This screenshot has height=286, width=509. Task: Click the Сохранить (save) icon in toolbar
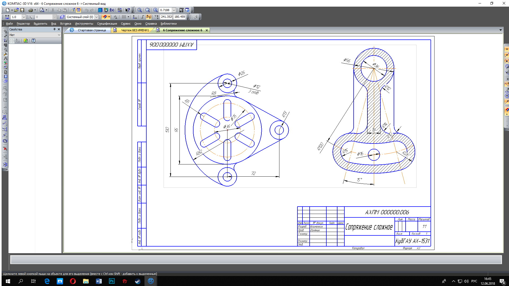(x=22, y=10)
